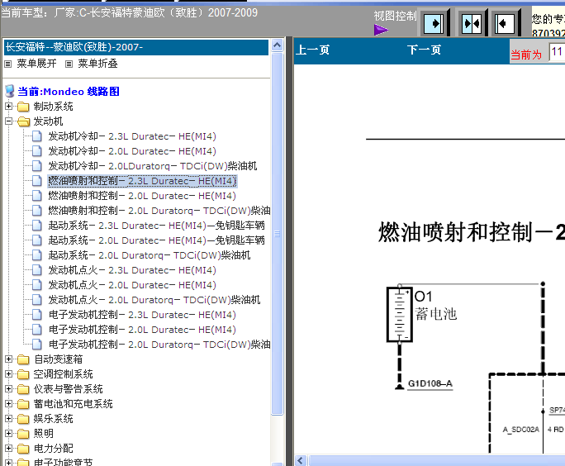Go to next page with 下一页
This screenshot has height=466, width=565.
click(x=424, y=50)
